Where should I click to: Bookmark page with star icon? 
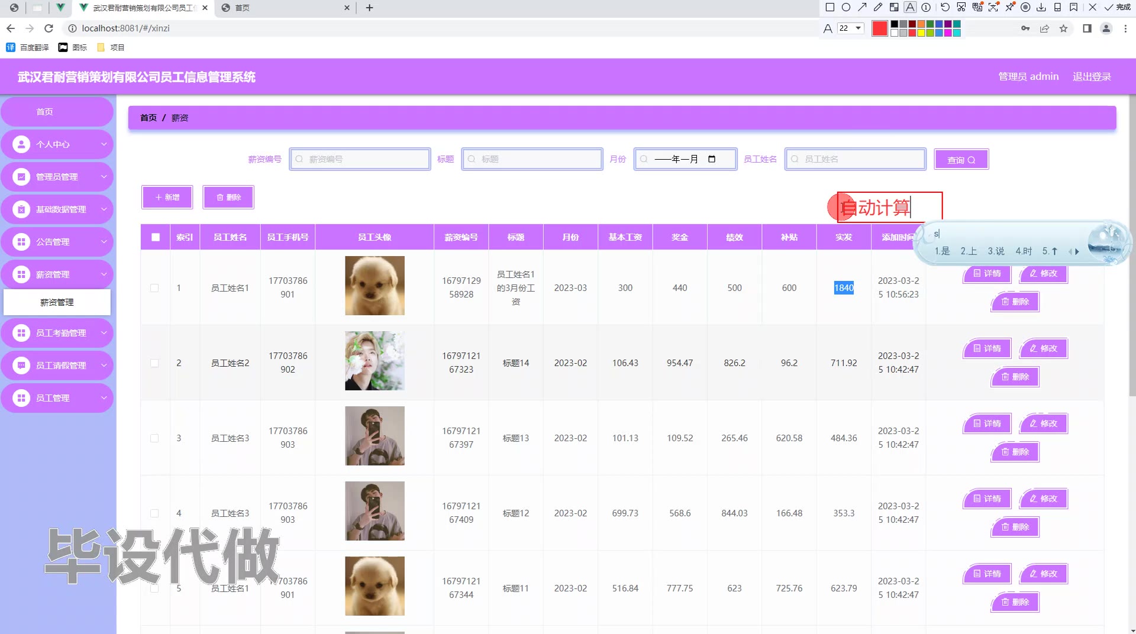[1063, 28]
